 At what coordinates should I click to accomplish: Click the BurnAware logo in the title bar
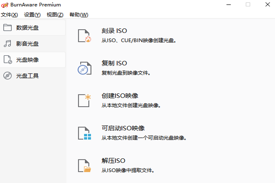(x=5, y=5)
